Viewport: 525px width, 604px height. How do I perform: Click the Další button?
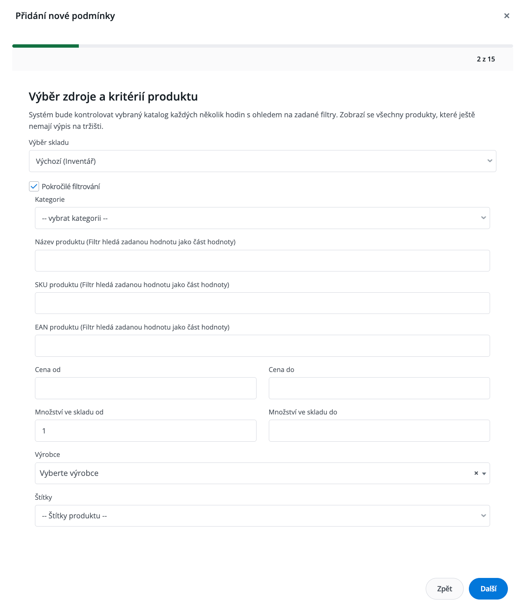click(488, 589)
